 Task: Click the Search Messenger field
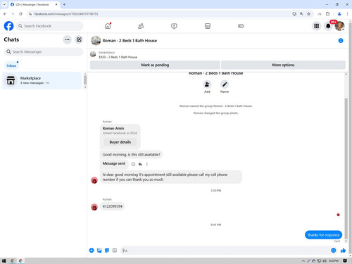click(44, 51)
